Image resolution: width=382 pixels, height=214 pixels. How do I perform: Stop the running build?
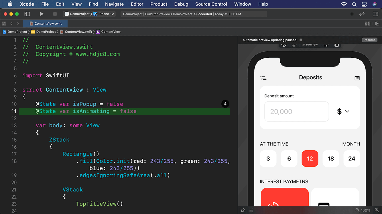pyautogui.click(x=55, y=14)
